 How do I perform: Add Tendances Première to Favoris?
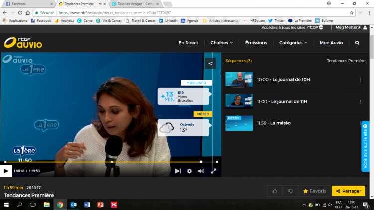[x=315, y=191]
